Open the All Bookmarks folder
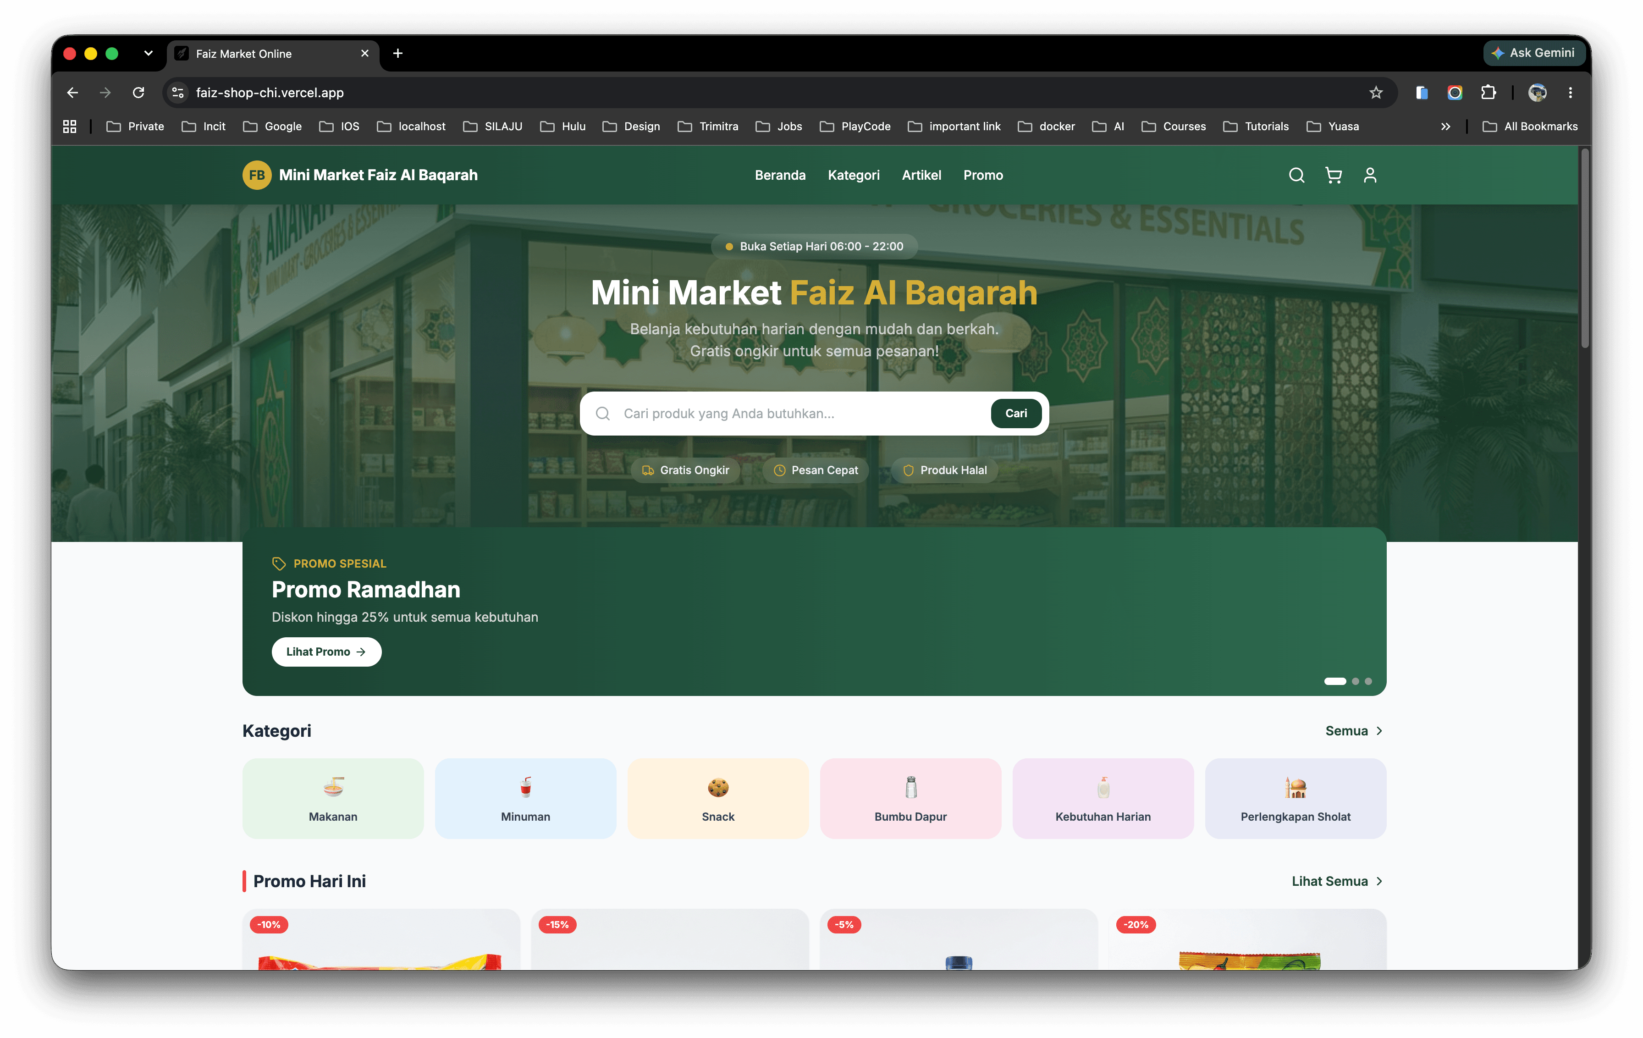Image resolution: width=1643 pixels, height=1038 pixels. [x=1530, y=126]
